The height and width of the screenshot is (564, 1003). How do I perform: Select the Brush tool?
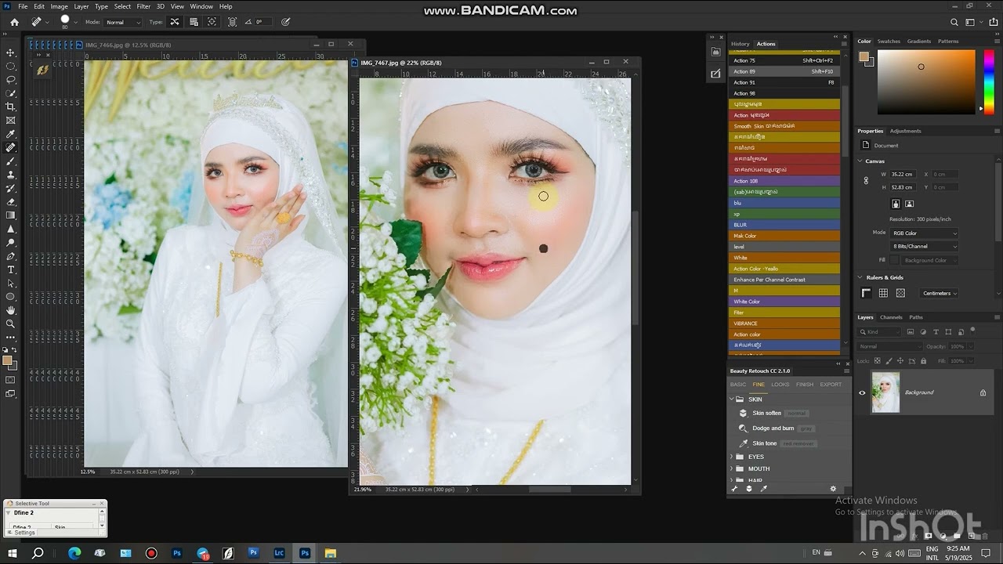coord(10,161)
